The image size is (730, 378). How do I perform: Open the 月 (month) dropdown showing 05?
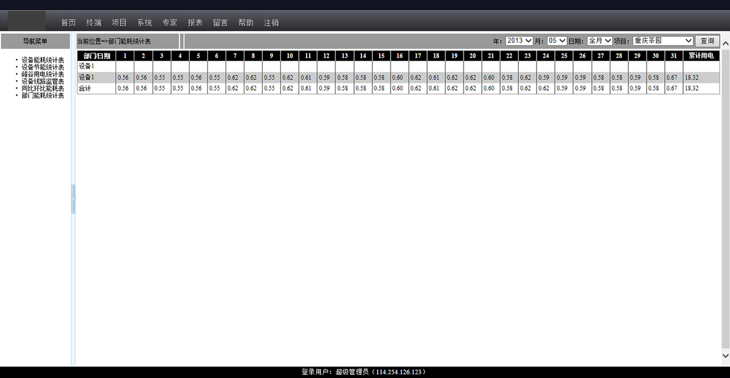pyautogui.click(x=557, y=41)
